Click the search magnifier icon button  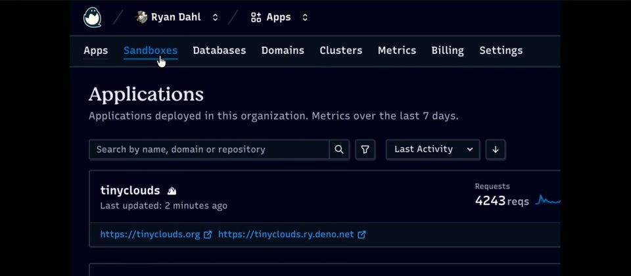pyautogui.click(x=339, y=149)
